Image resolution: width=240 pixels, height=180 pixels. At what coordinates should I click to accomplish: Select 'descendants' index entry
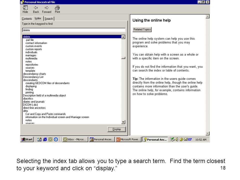click(30, 80)
